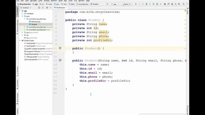This screenshot has height=115, width=205.
Task: Expand the manifests folder
Action: 22,13
